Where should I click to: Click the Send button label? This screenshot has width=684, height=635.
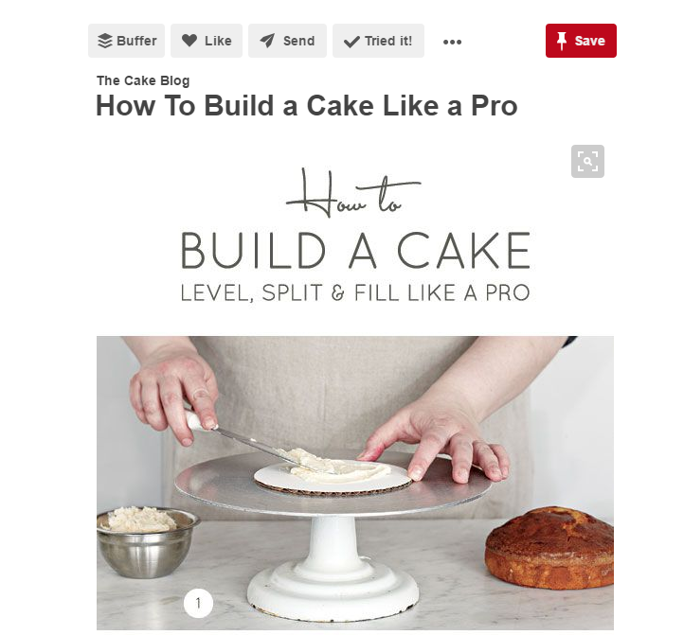click(298, 41)
